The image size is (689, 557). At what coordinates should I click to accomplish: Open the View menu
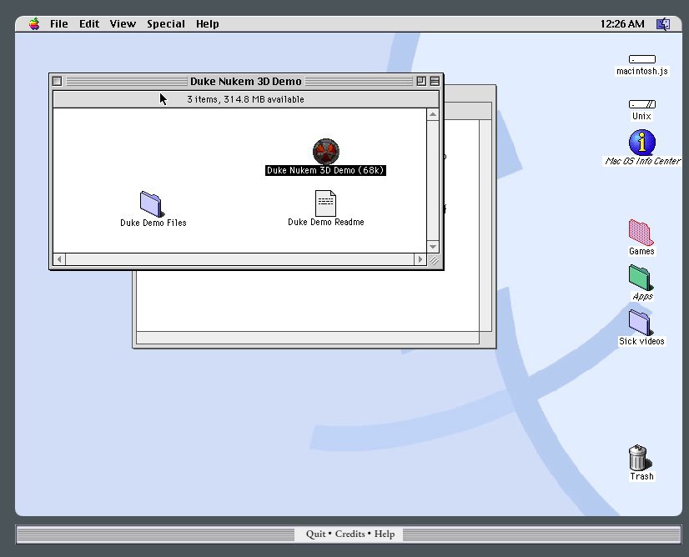point(123,23)
